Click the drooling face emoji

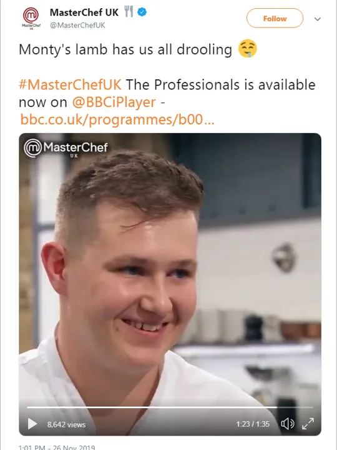(x=248, y=49)
